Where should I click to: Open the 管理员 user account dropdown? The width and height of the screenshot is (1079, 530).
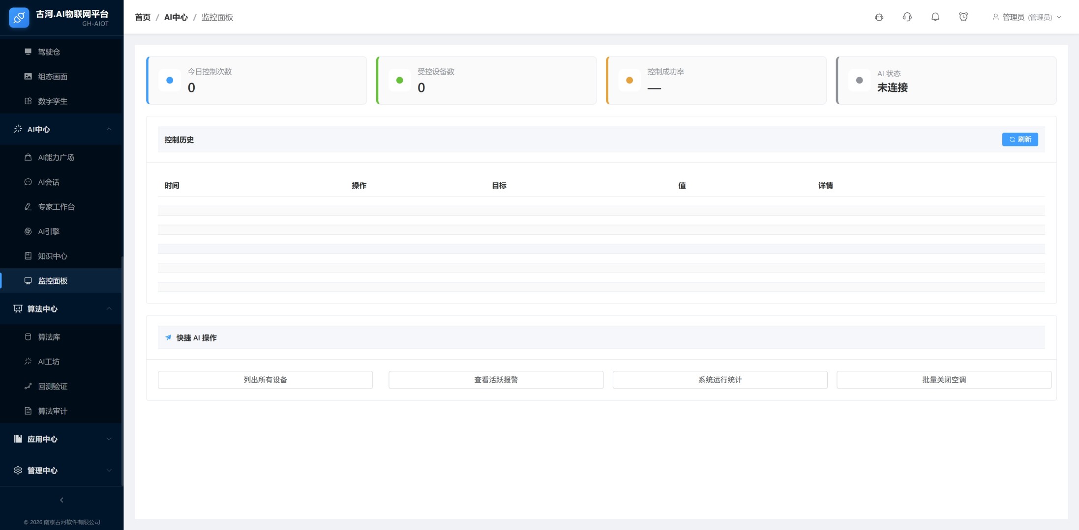coord(1026,17)
